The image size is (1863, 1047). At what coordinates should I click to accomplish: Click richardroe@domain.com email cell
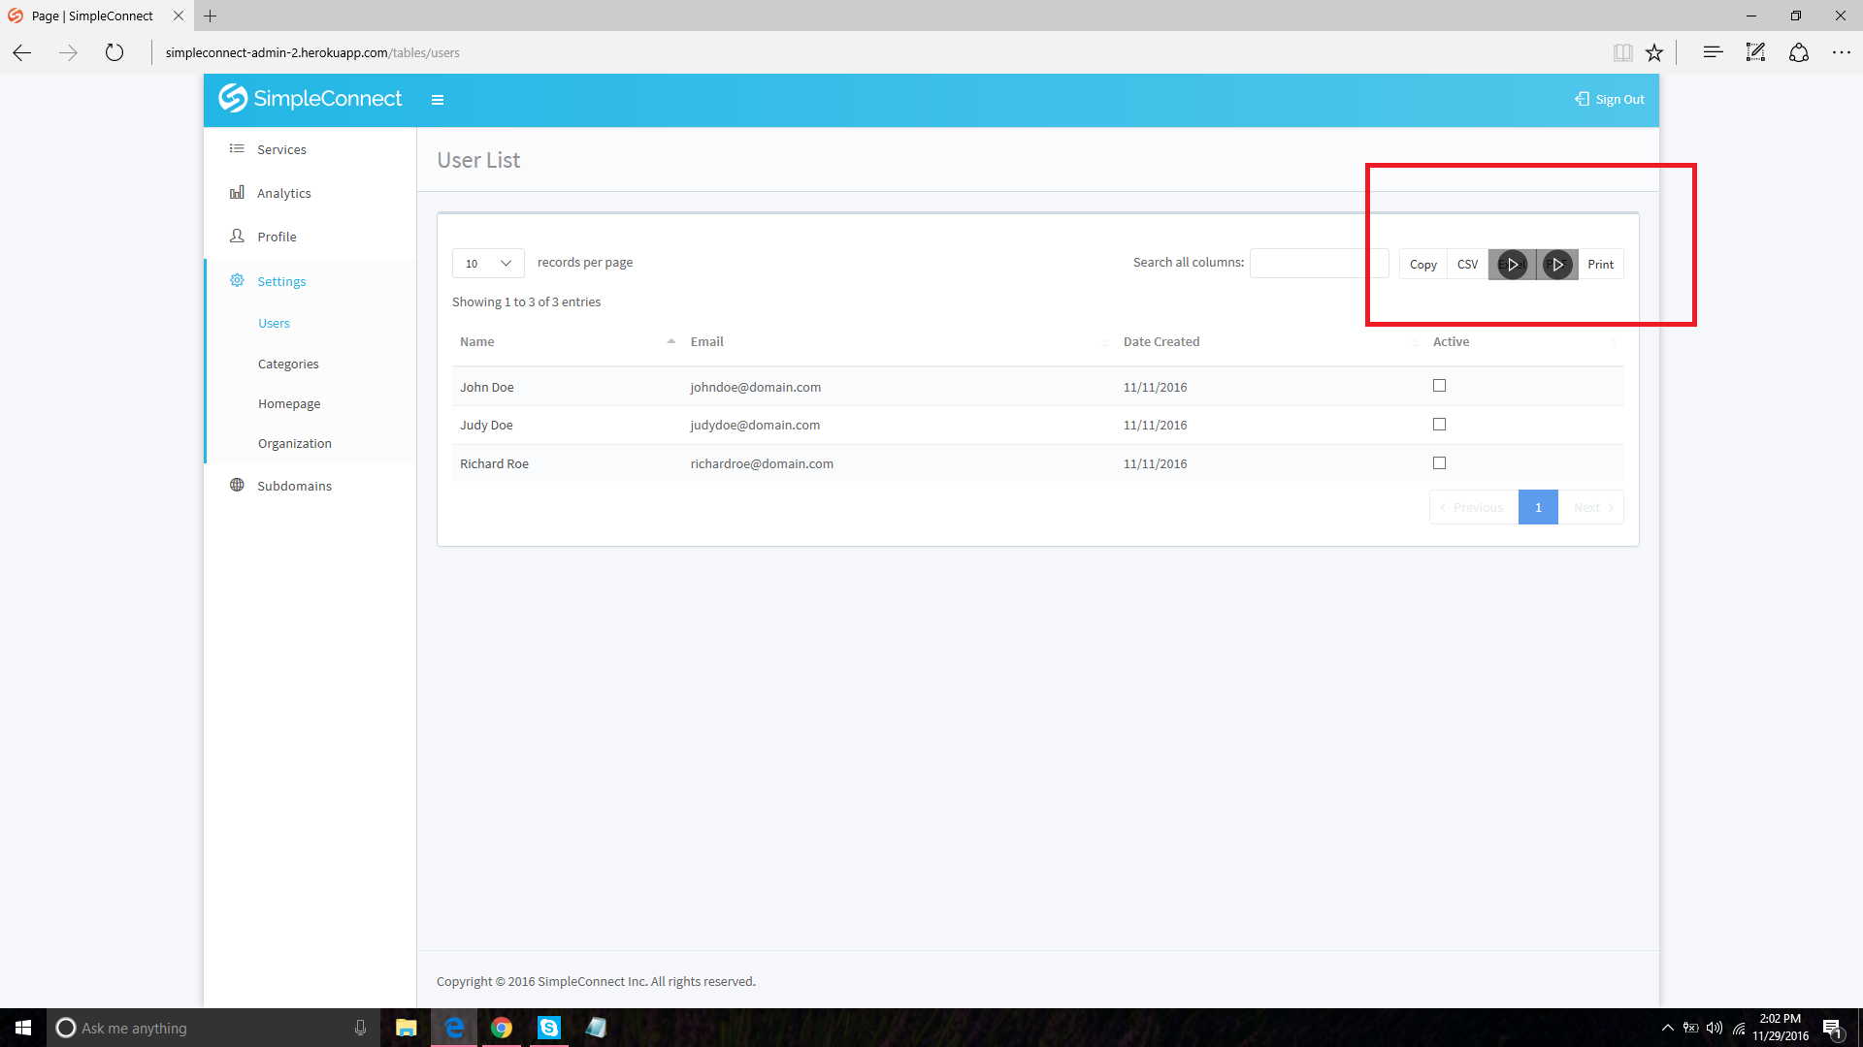click(762, 463)
